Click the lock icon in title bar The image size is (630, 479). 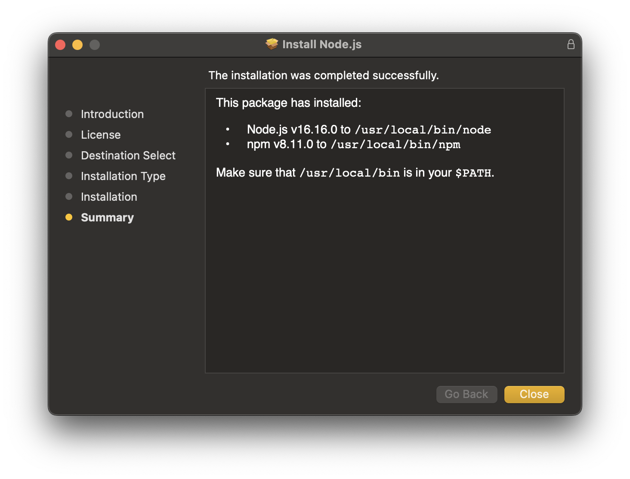click(x=571, y=44)
